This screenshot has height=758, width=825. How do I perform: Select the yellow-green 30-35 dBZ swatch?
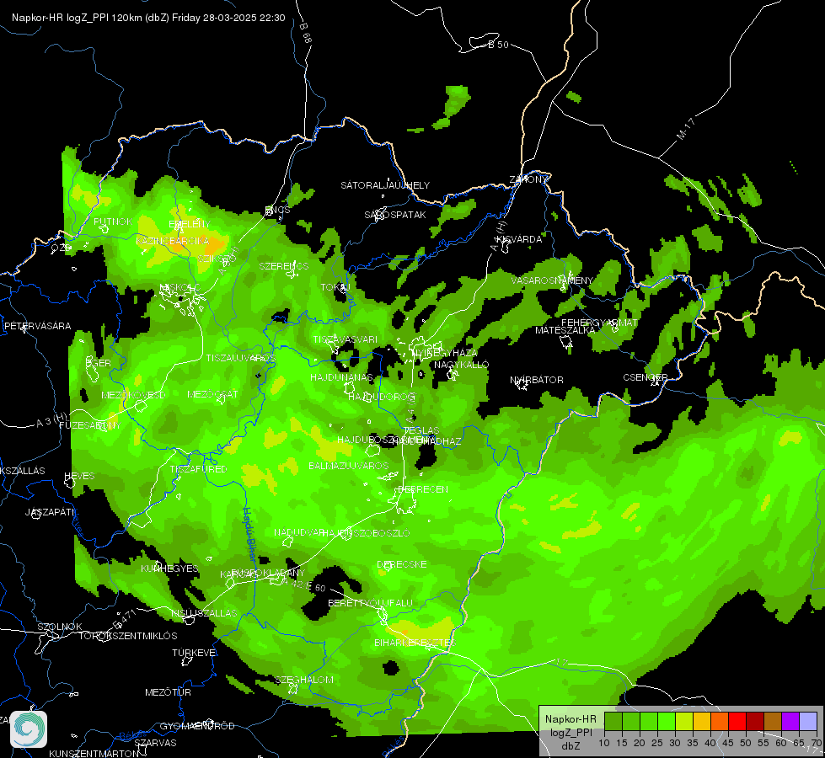684,722
